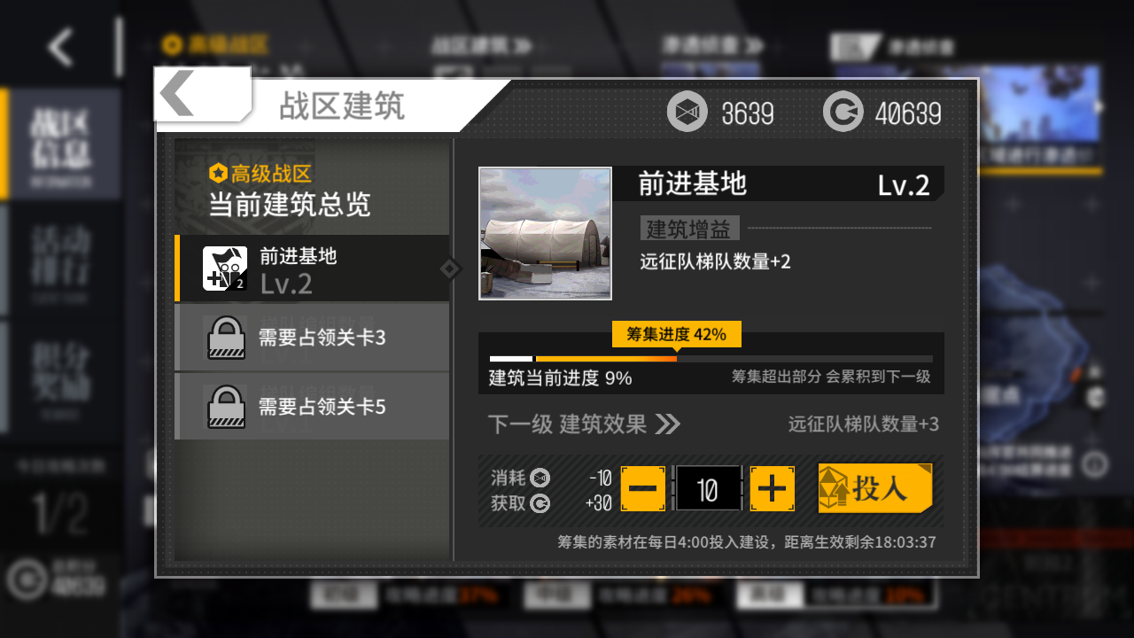Click the 消耗 material icon
Image resolution: width=1134 pixels, height=638 pixels.
540,478
